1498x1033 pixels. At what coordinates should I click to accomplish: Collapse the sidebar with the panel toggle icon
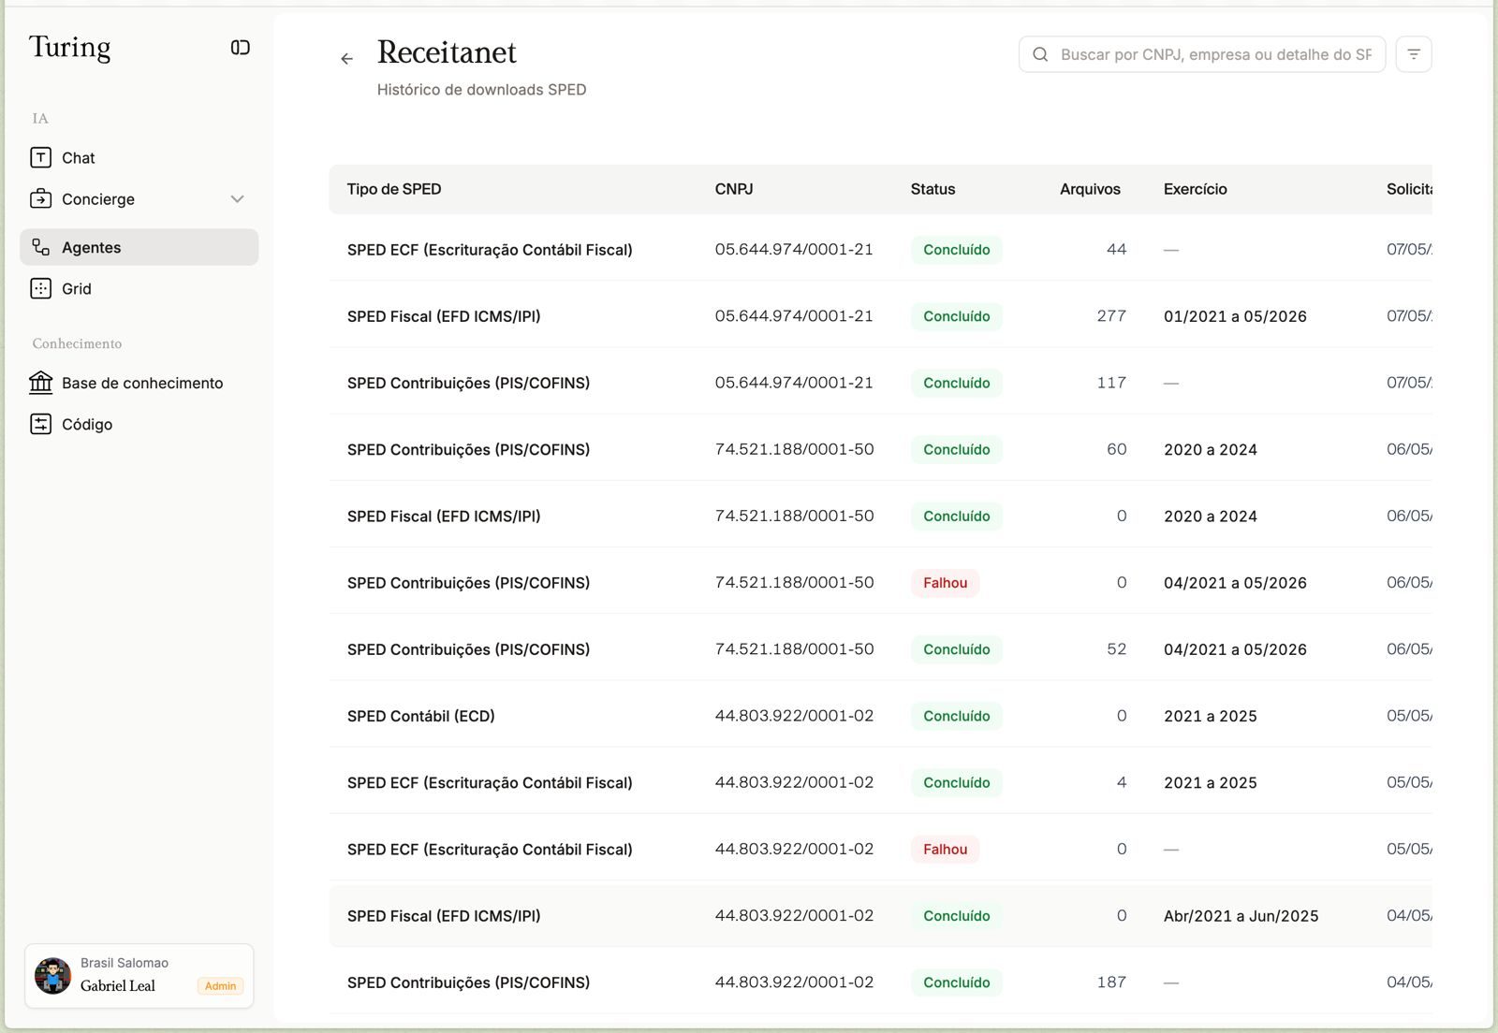(241, 48)
